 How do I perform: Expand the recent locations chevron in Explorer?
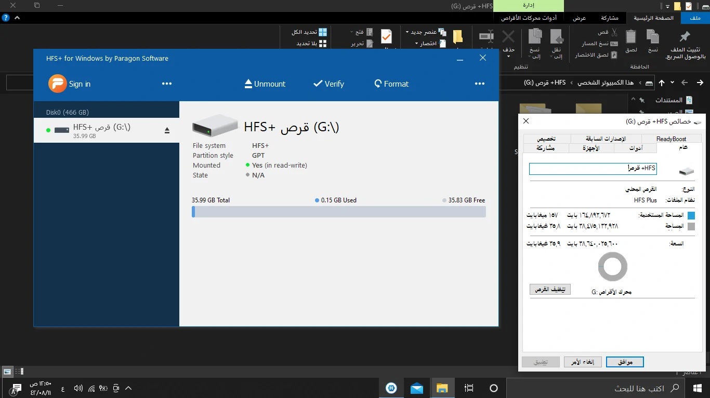673,83
